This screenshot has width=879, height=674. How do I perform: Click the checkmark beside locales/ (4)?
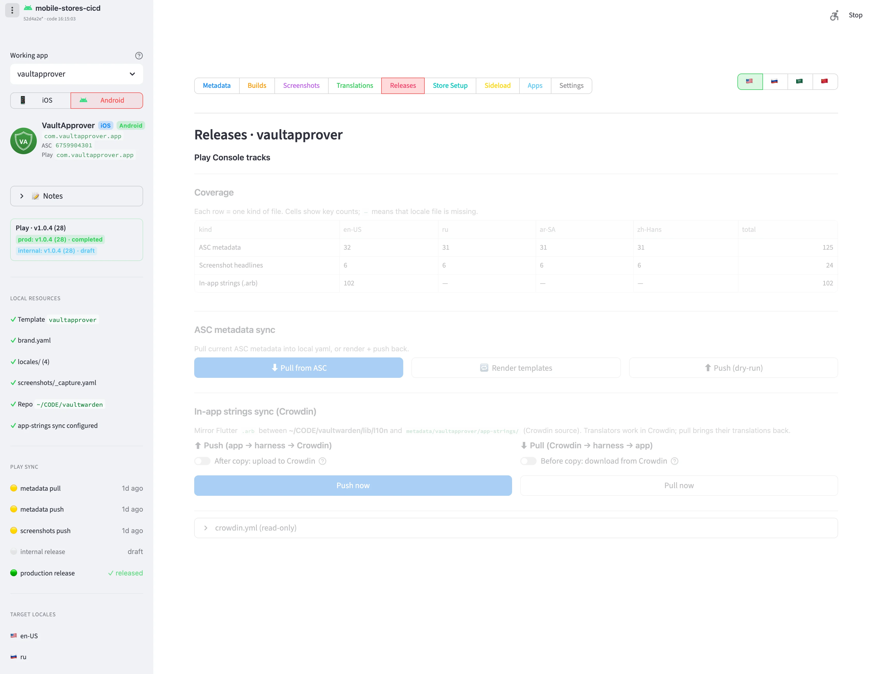13,362
